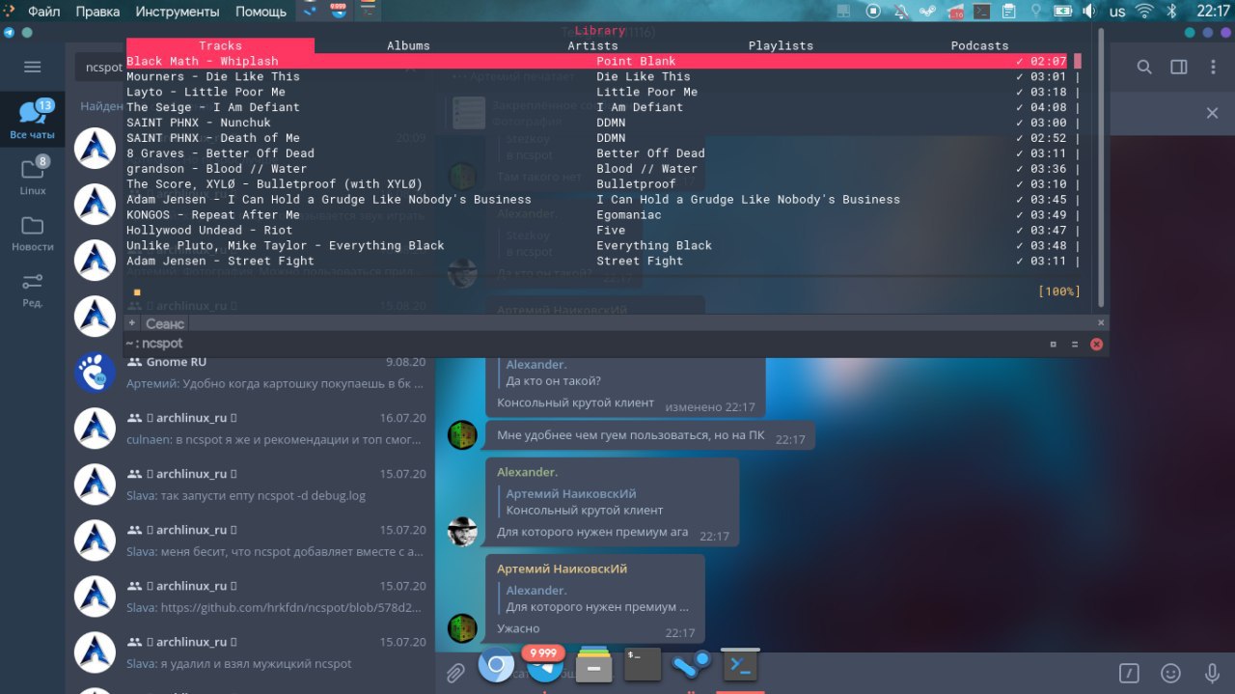Select track SAINT PHNX - Nunchuk
This screenshot has height=694, width=1235.
tap(199, 123)
